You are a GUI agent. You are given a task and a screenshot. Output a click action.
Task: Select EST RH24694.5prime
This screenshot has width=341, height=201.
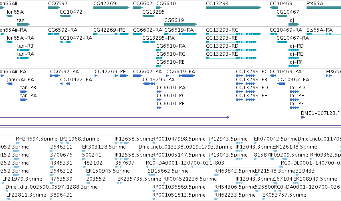(x=36, y=139)
